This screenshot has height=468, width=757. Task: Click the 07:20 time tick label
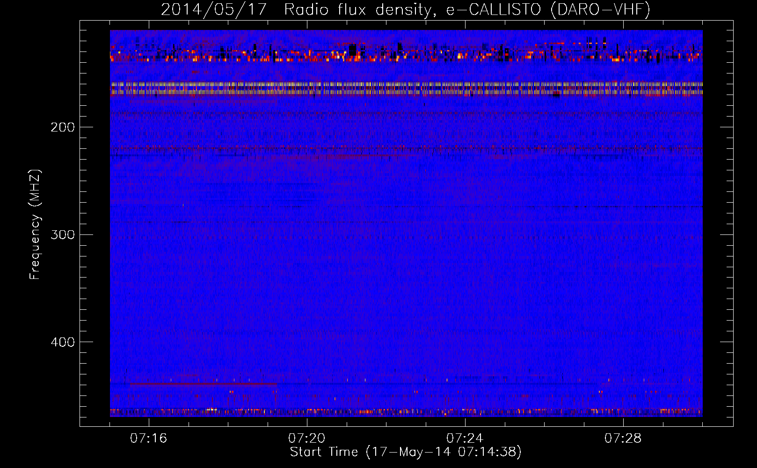click(x=307, y=439)
